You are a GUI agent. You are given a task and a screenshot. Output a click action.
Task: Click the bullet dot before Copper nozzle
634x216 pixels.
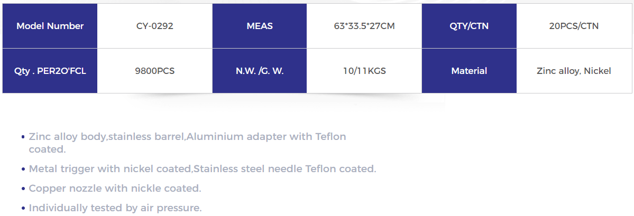tap(23, 189)
